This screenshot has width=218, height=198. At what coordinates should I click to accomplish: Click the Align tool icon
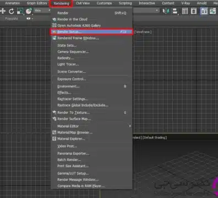[x=175, y=11]
